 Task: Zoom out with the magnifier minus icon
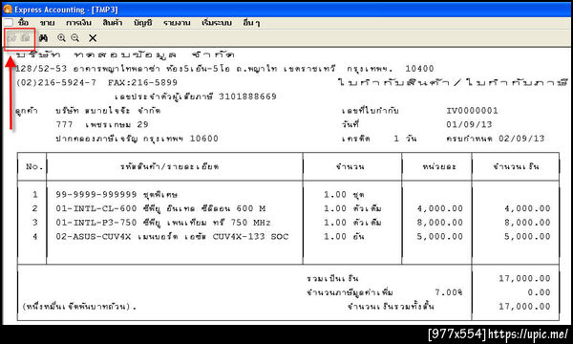74,38
